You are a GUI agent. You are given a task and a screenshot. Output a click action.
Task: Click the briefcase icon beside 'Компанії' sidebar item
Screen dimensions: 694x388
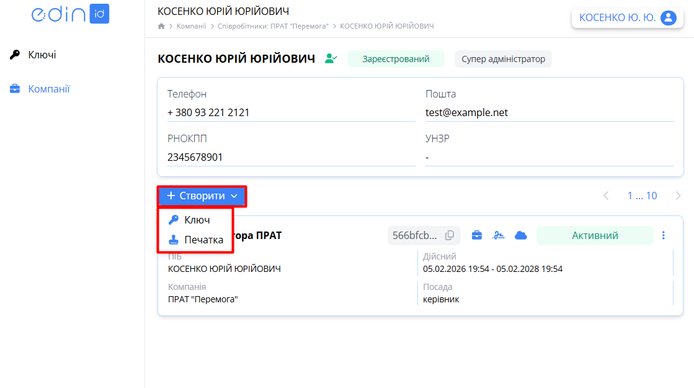[x=14, y=89]
